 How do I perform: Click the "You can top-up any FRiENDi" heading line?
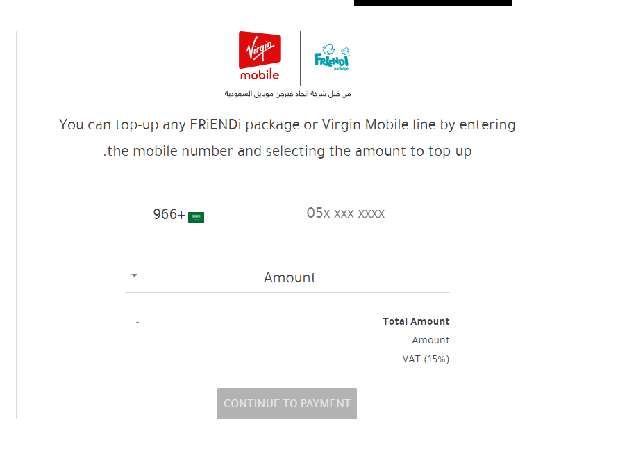pos(287,124)
